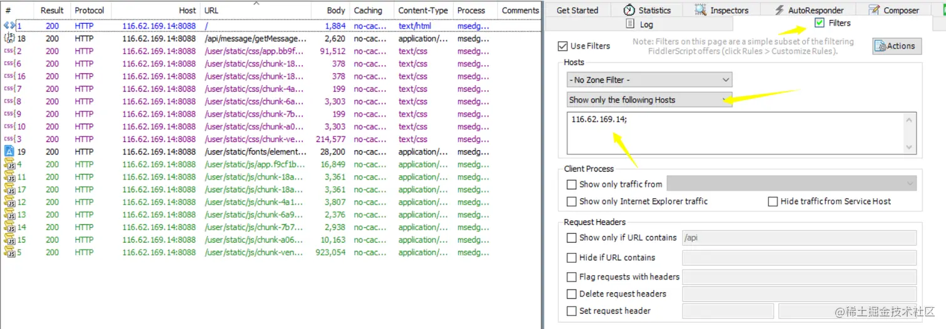Click the Actions button
This screenshot has width=946, height=329.
[897, 46]
